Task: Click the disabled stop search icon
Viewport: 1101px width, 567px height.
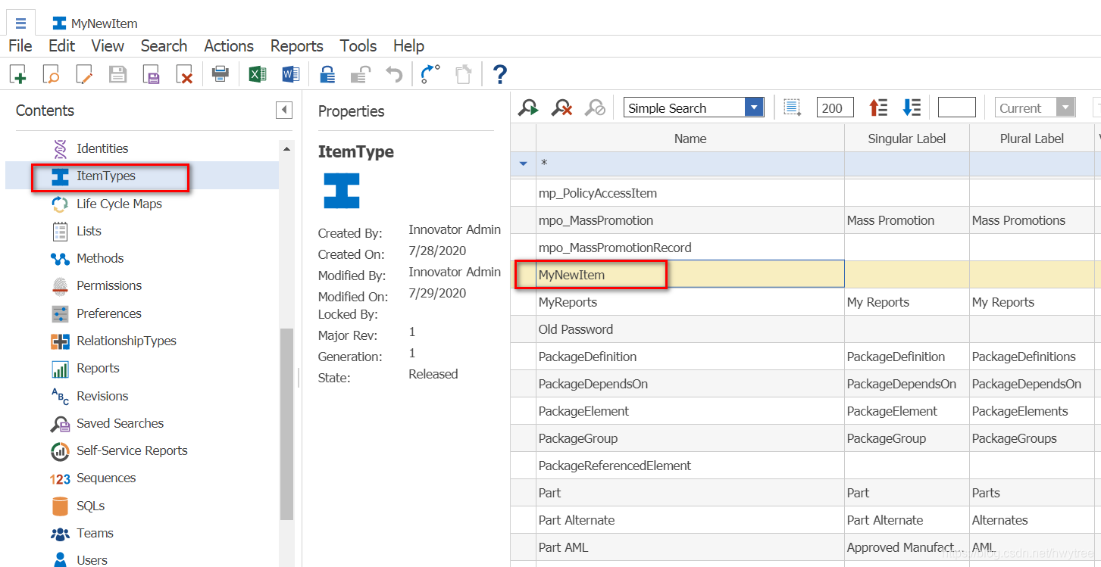Action: pos(596,108)
